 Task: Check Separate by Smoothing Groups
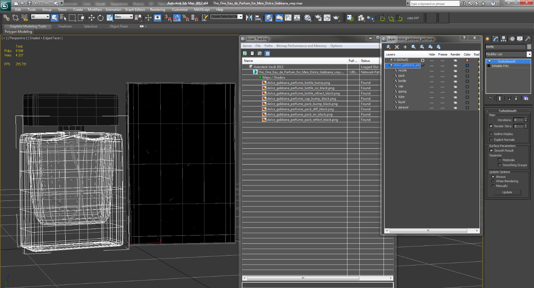(x=500, y=165)
